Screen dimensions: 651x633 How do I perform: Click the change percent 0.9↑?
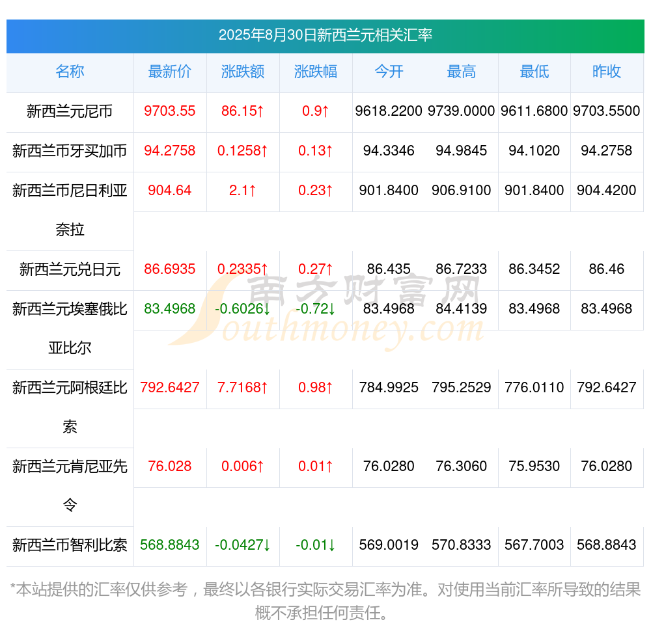coord(316,111)
